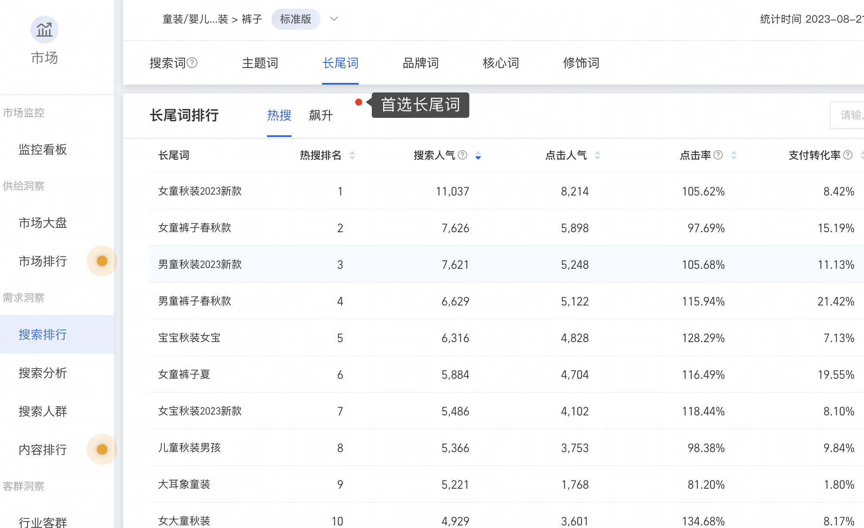The height and width of the screenshot is (528, 864).
Task: Sort table by 点击率 arrows
Action: [734, 155]
